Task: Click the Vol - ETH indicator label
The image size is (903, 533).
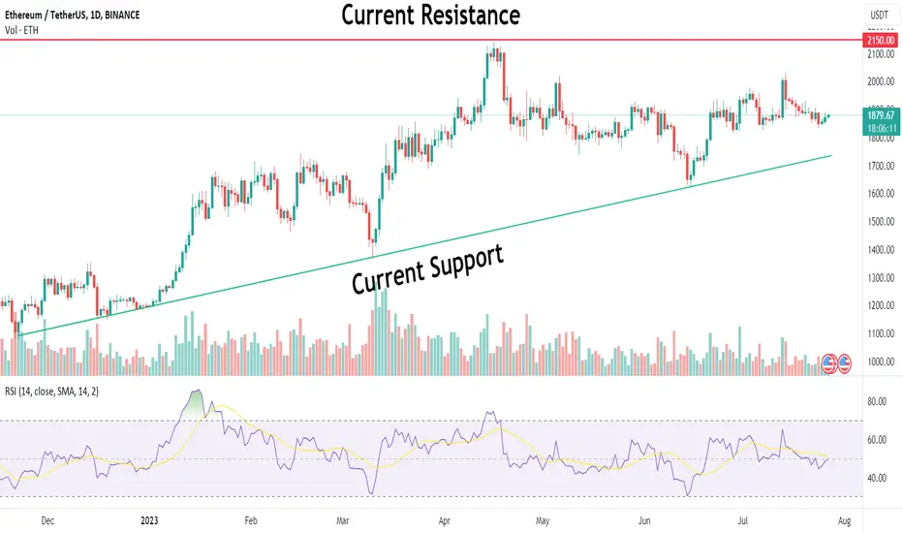Action: click(22, 30)
